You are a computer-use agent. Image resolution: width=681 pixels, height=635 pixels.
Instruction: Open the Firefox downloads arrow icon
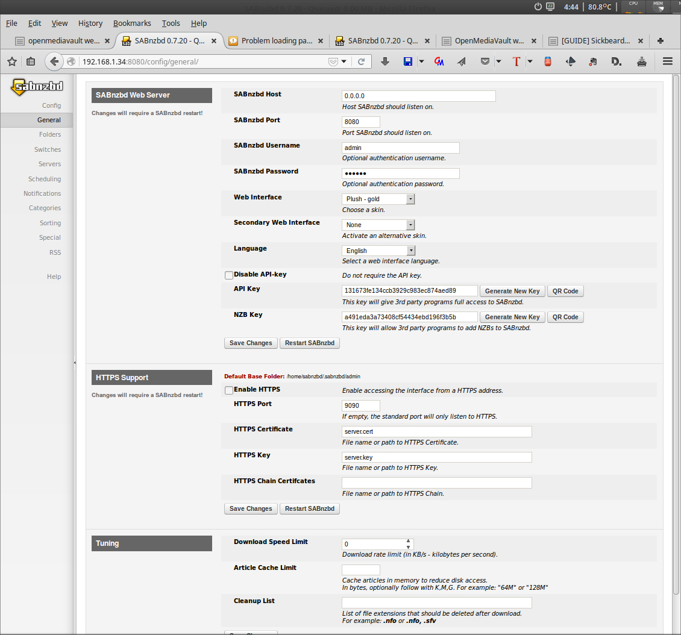[x=385, y=61]
